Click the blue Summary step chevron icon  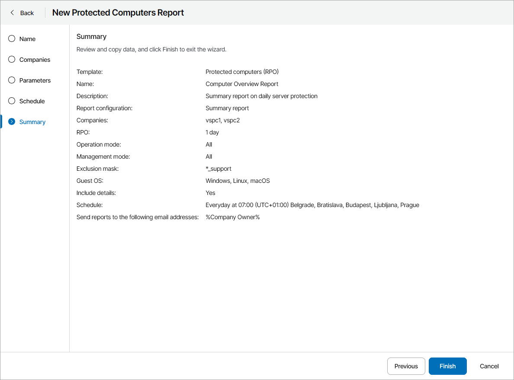coord(12,121)
